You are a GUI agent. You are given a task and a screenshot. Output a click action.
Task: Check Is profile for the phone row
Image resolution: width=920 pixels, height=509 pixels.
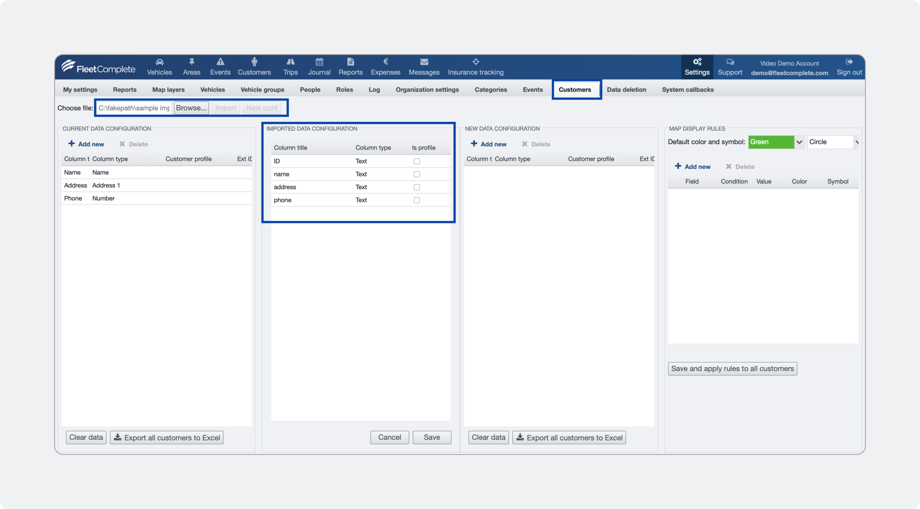(417, 200)
